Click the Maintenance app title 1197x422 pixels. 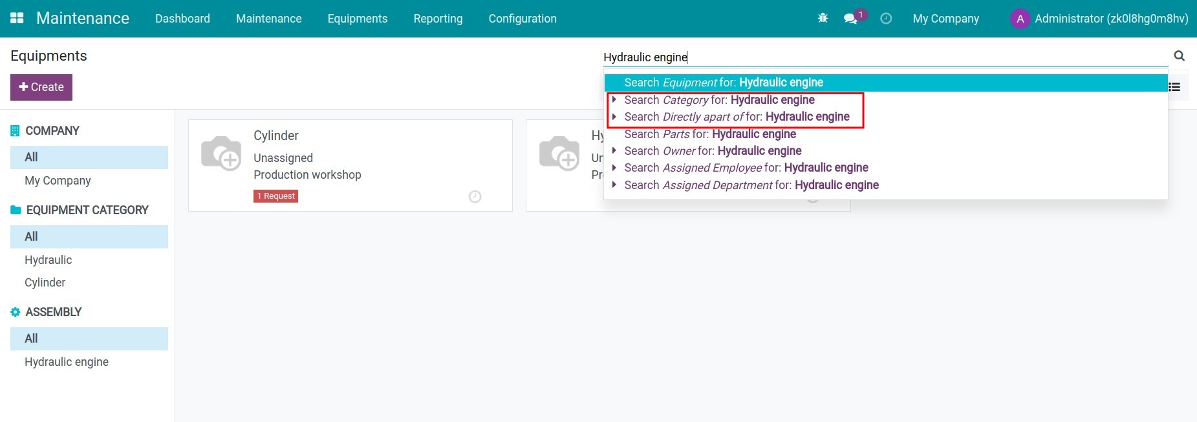click(x=83, y=18)
